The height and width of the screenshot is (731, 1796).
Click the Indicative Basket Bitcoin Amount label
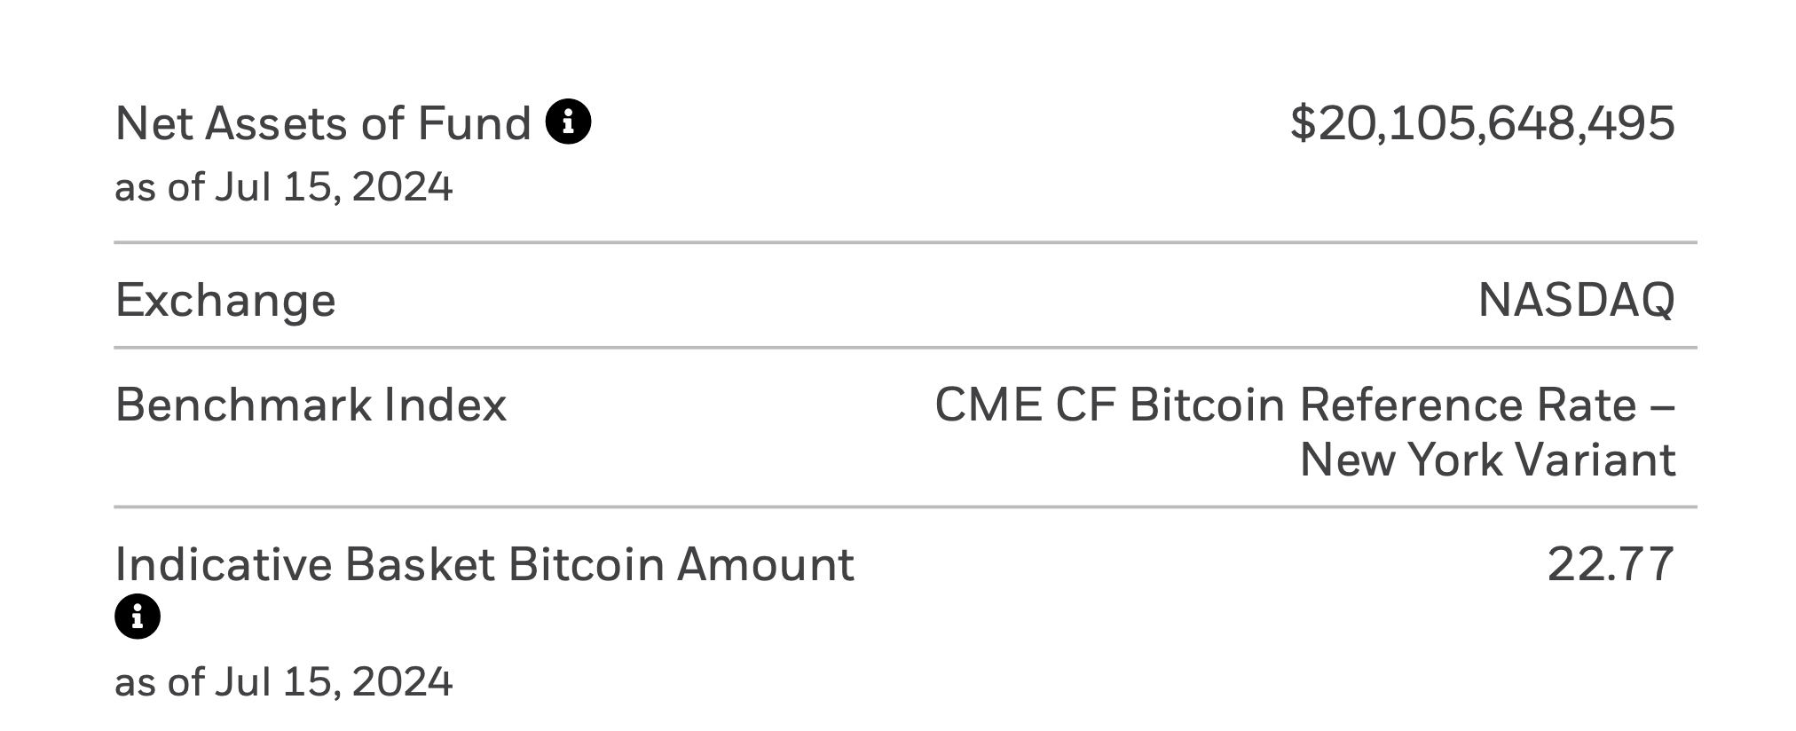click(484, 564)
